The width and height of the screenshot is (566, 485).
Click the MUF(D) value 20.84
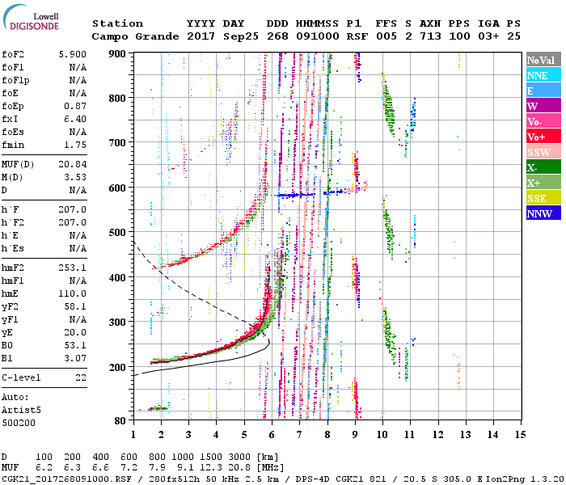(72, 165)
